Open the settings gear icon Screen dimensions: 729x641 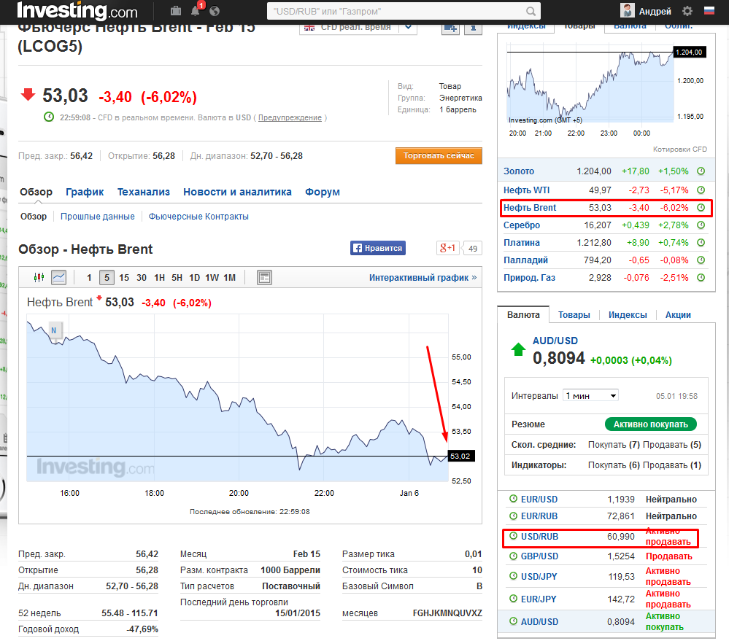[687, 11]
